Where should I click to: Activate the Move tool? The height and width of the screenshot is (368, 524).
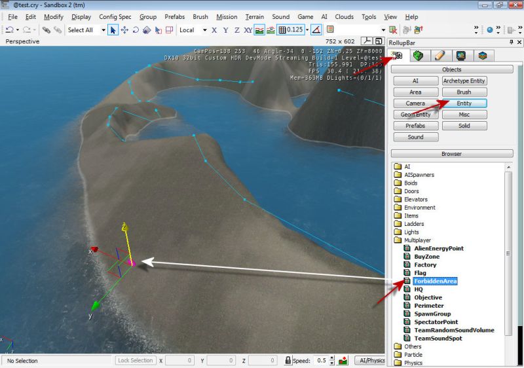124,29
